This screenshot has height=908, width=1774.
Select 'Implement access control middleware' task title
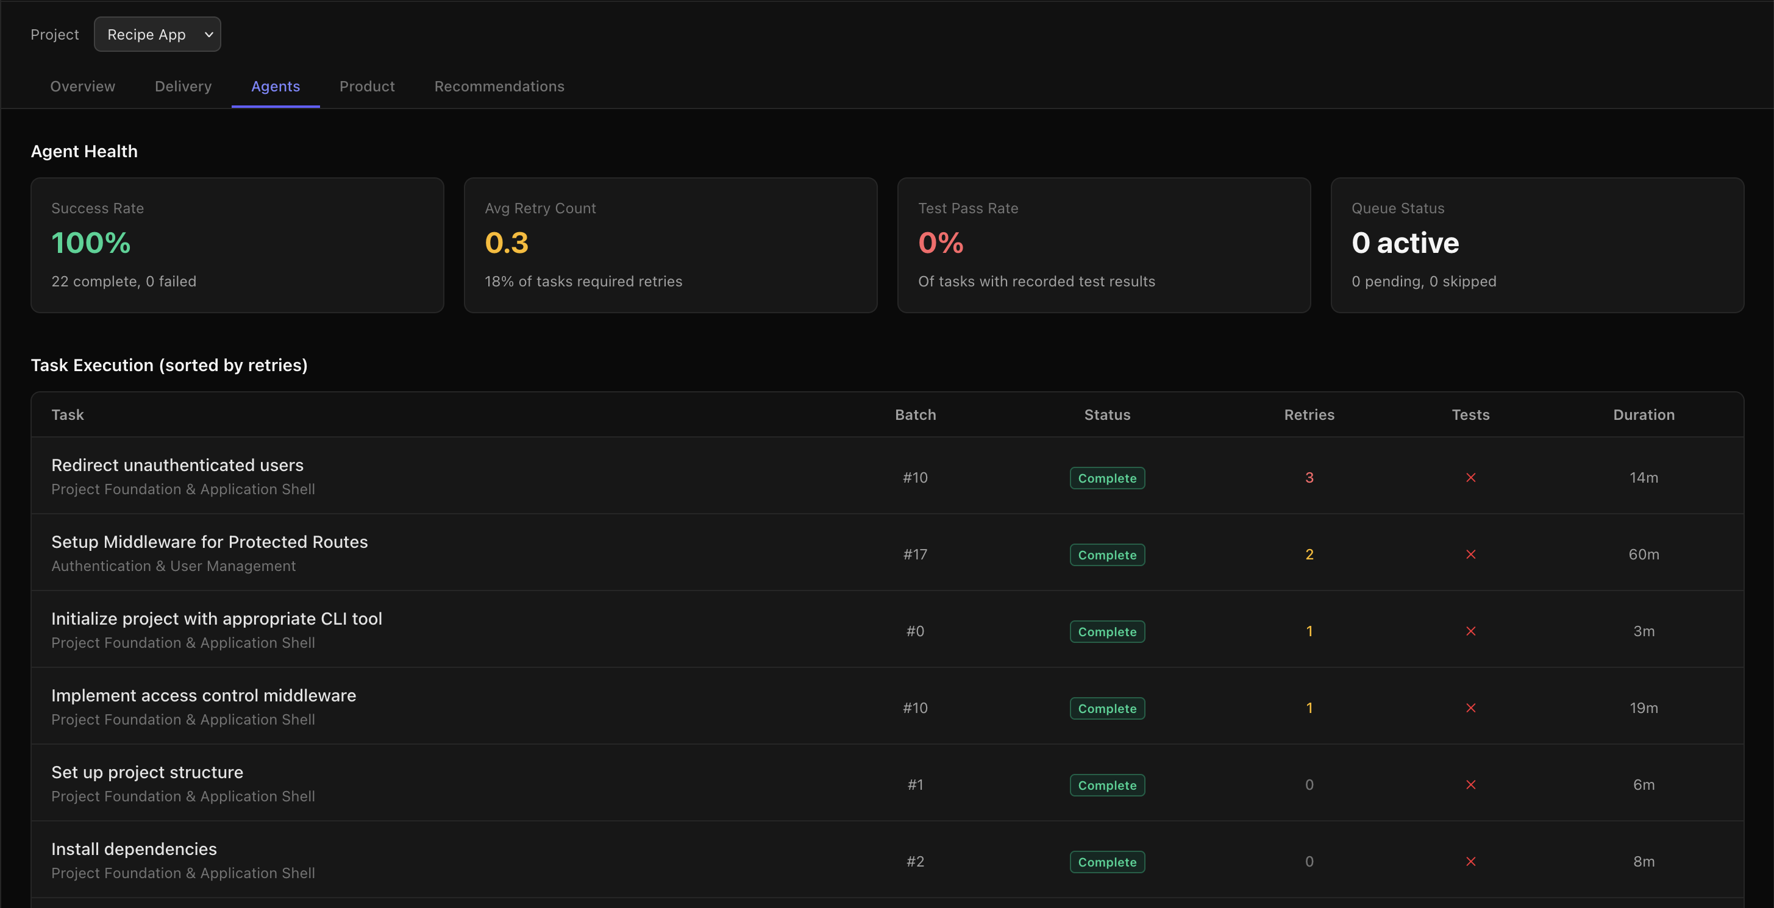[204, 695]
